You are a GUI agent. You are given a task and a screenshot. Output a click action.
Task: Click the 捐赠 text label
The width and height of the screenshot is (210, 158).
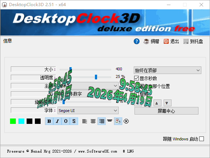tap(155, 41)
